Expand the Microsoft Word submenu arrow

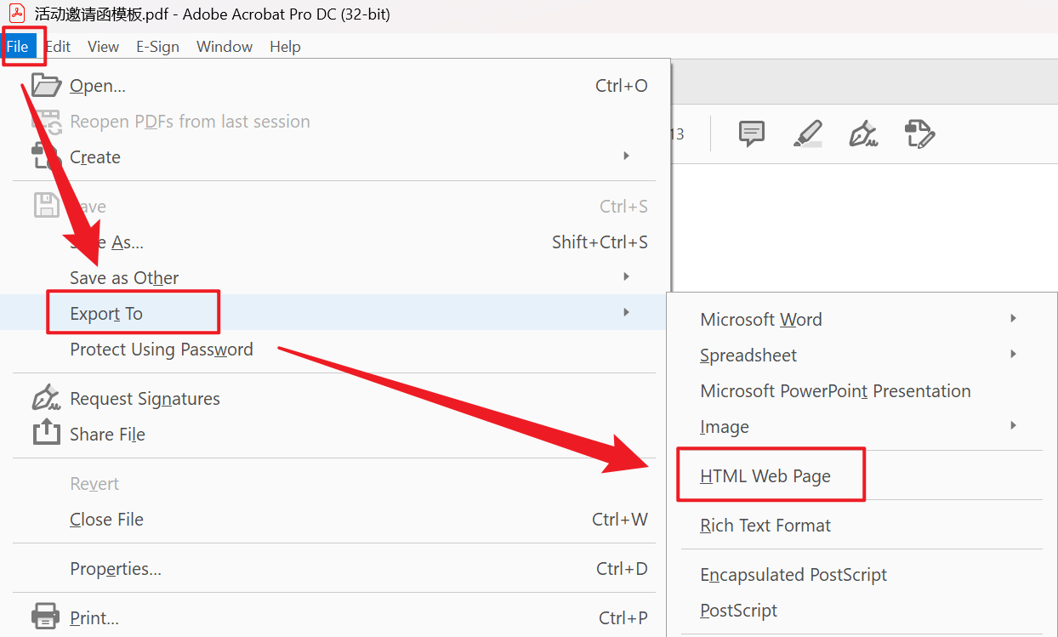(x=1013, y=319)
